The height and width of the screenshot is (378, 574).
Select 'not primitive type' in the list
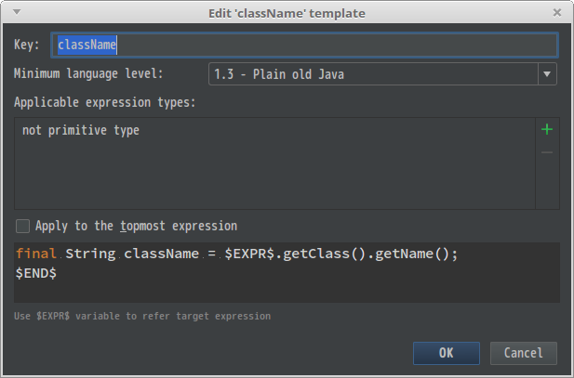(x=81, y=131)
